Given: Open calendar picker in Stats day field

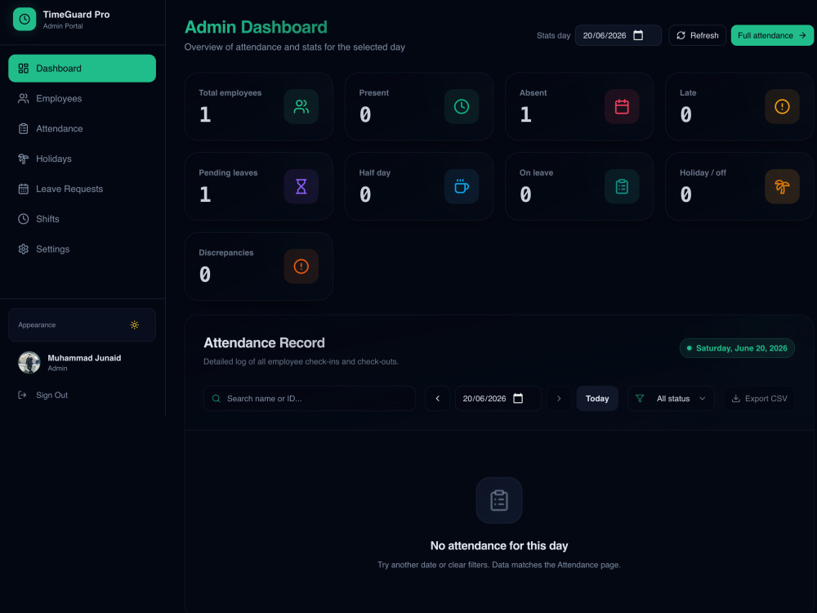Looking at the screenshot, I should pyautogui.click(x=638, y=35).
